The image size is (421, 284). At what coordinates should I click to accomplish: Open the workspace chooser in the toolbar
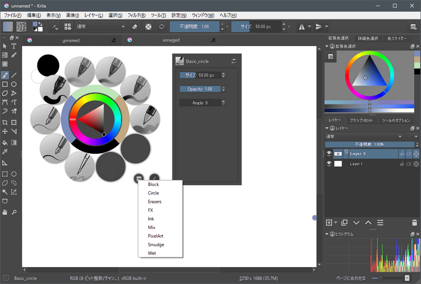[x=413, y=27]
